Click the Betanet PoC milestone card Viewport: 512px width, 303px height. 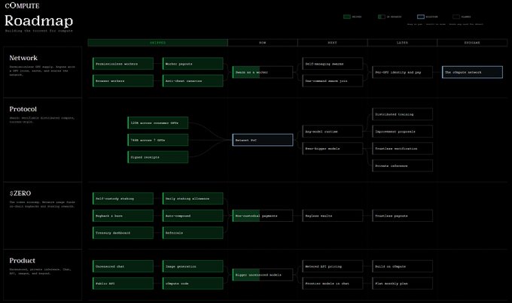point(263,140)
